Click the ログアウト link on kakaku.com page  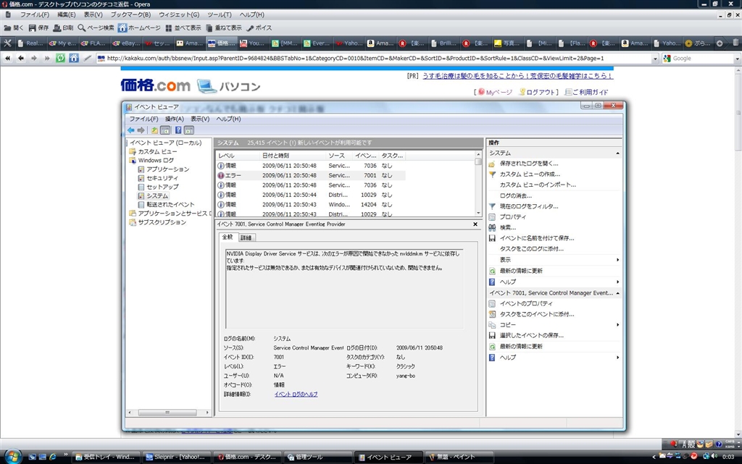click(x=541, y=92)
